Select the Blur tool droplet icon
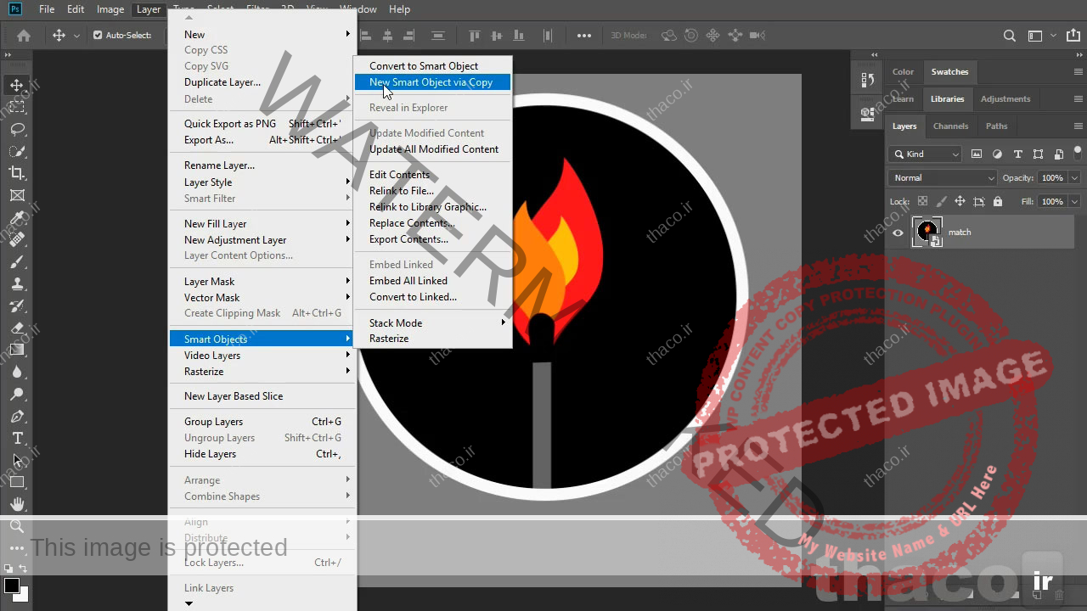Viewport: 1087px width, 611px height. pos(17,372)
